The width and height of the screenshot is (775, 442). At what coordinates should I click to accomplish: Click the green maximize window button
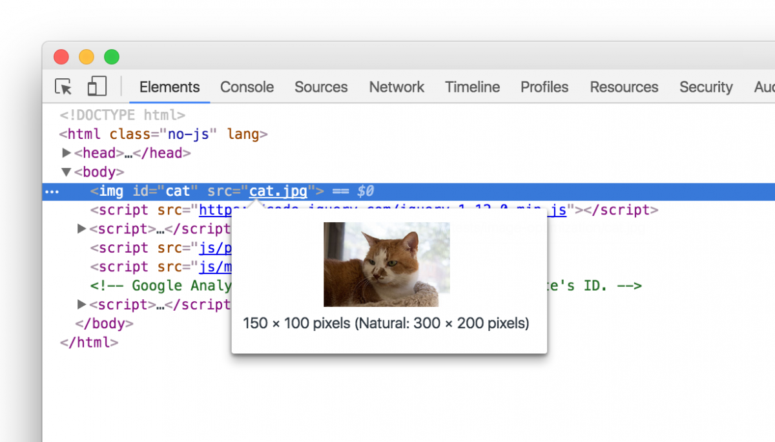112,57
